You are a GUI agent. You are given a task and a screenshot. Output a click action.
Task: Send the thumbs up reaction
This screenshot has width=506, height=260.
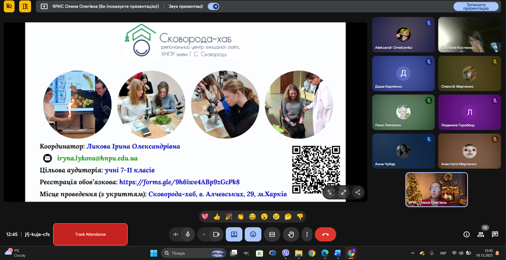click(x=217, y=217)
